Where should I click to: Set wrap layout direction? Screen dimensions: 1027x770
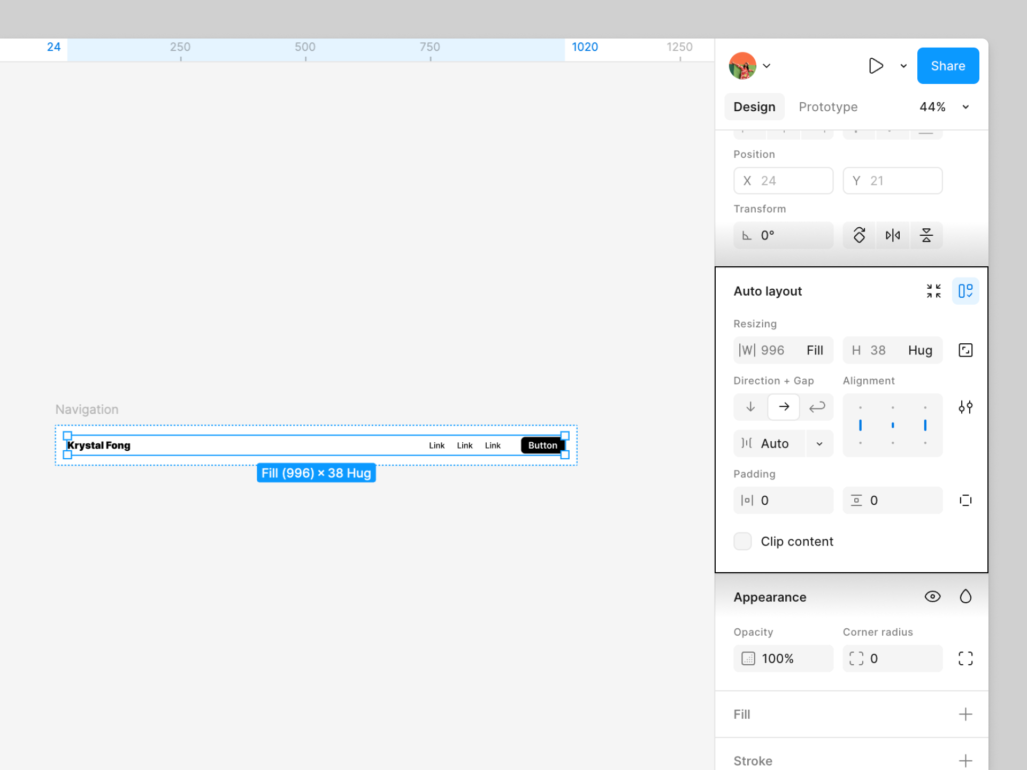click(817, 407)
